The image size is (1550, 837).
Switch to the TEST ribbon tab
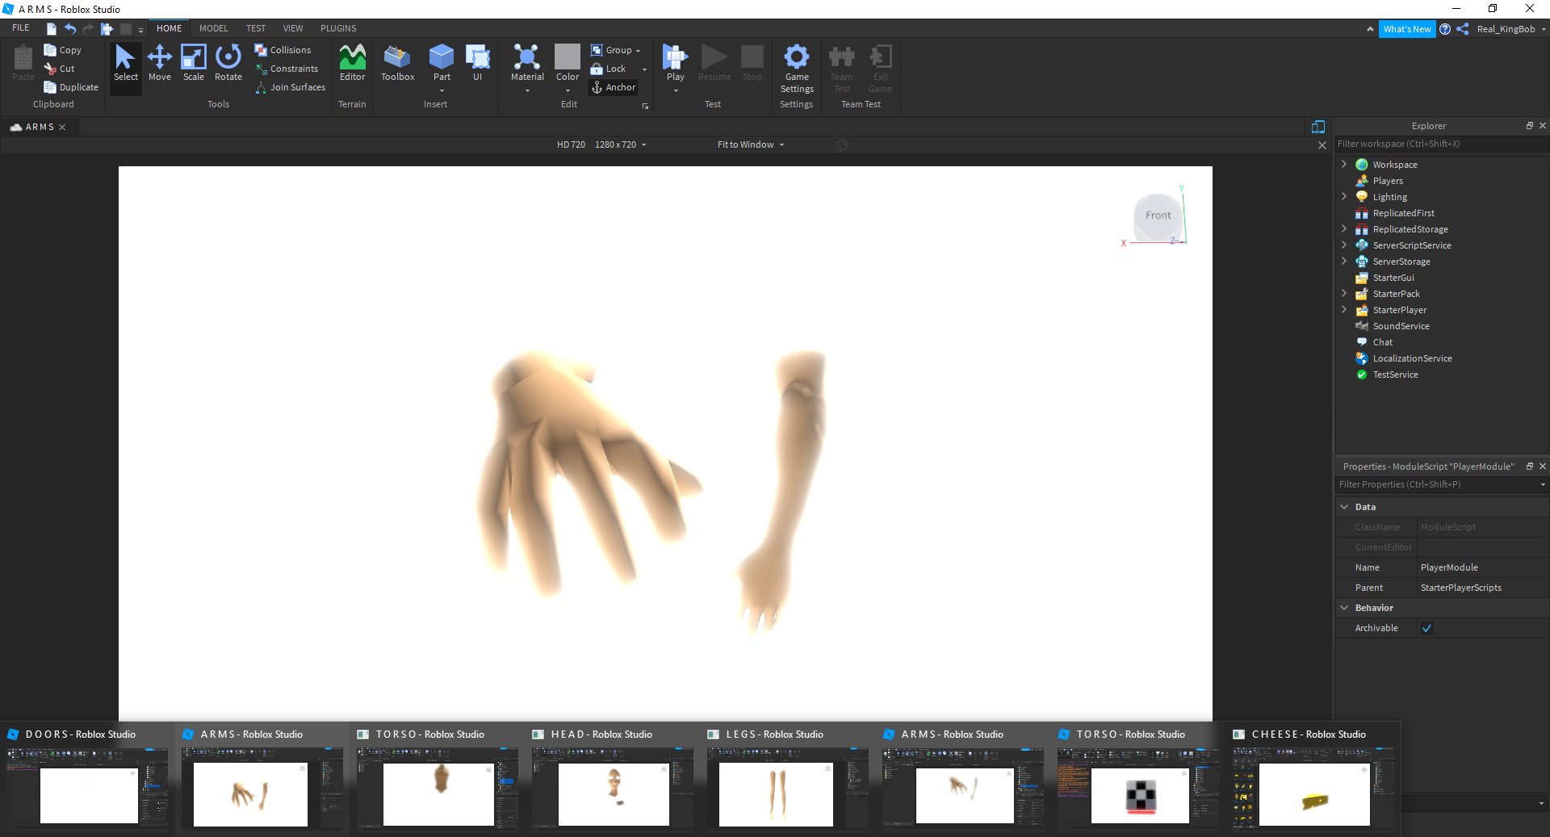click(x=256, y=28)
